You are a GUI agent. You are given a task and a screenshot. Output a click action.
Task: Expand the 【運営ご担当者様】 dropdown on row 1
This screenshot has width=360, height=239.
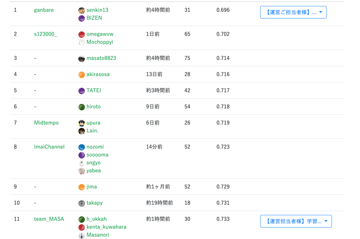[293, 12]
